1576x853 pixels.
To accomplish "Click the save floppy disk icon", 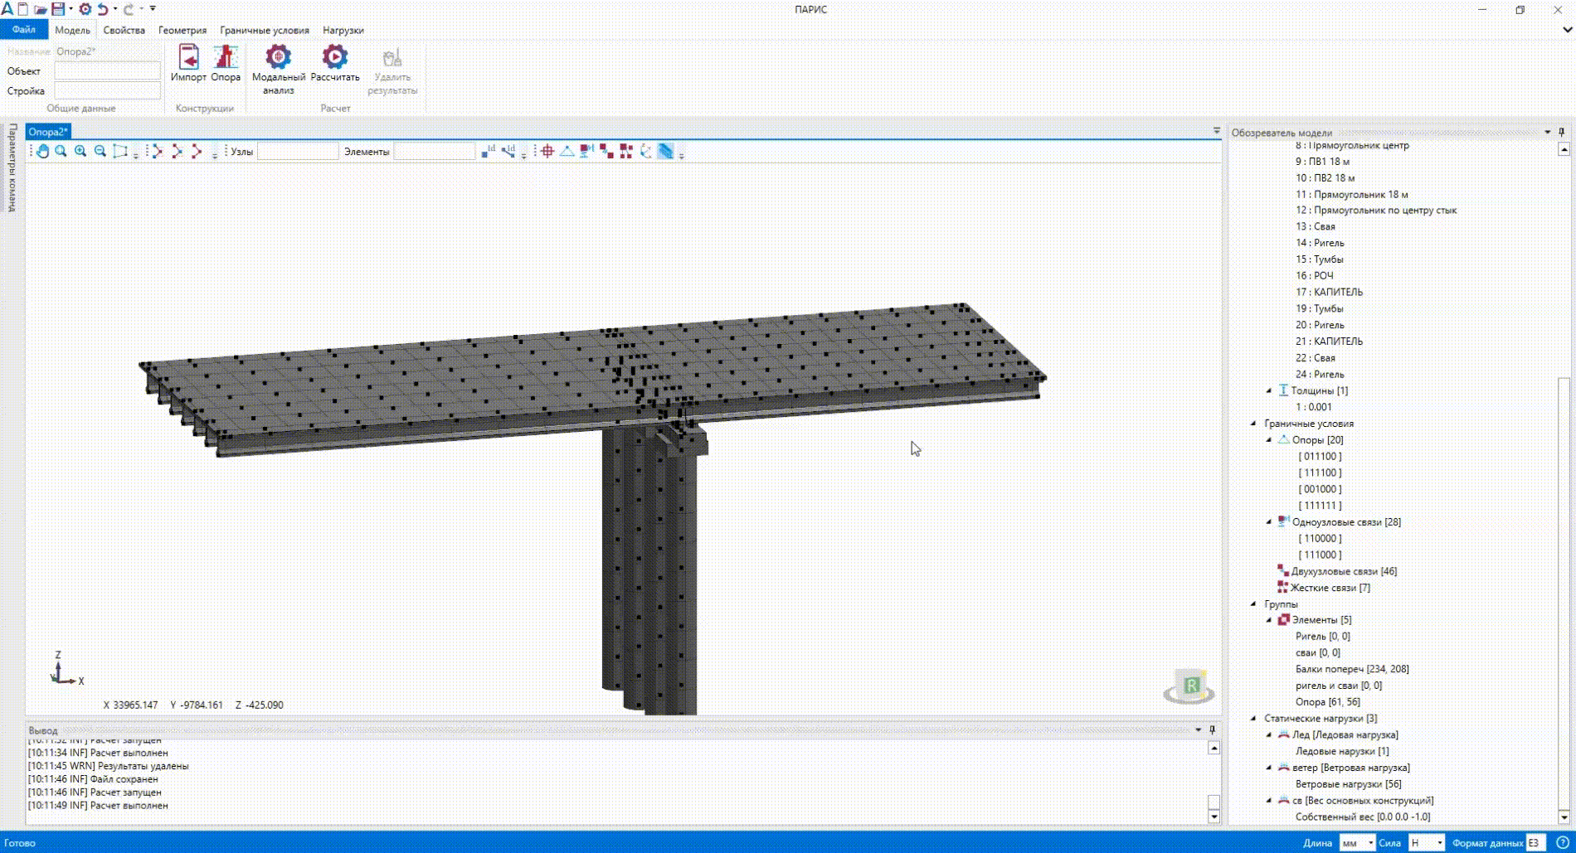I will tap(58, 9).
